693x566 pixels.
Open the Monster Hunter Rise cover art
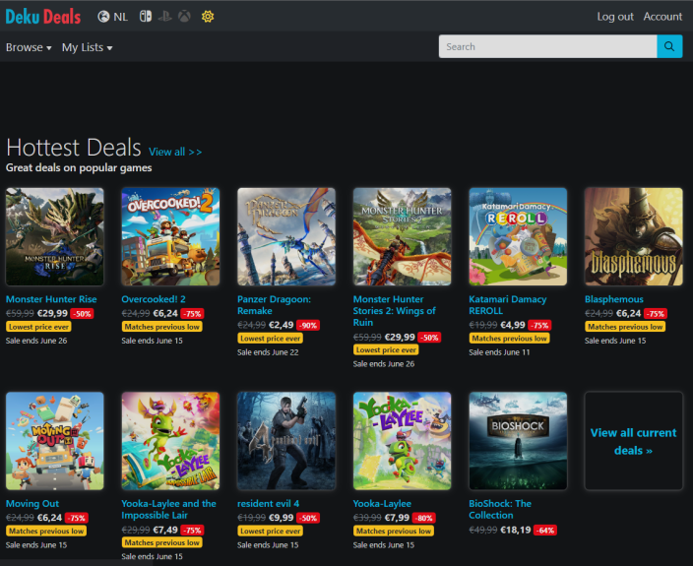pyautogui.click(x=54, y=236)
